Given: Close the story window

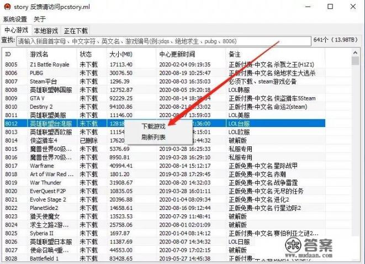Looking at the screenshot, I should 353,7.
